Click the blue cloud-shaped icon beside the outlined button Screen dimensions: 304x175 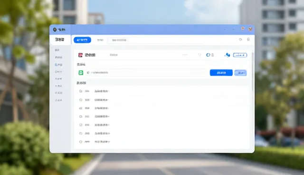(227, 55)
